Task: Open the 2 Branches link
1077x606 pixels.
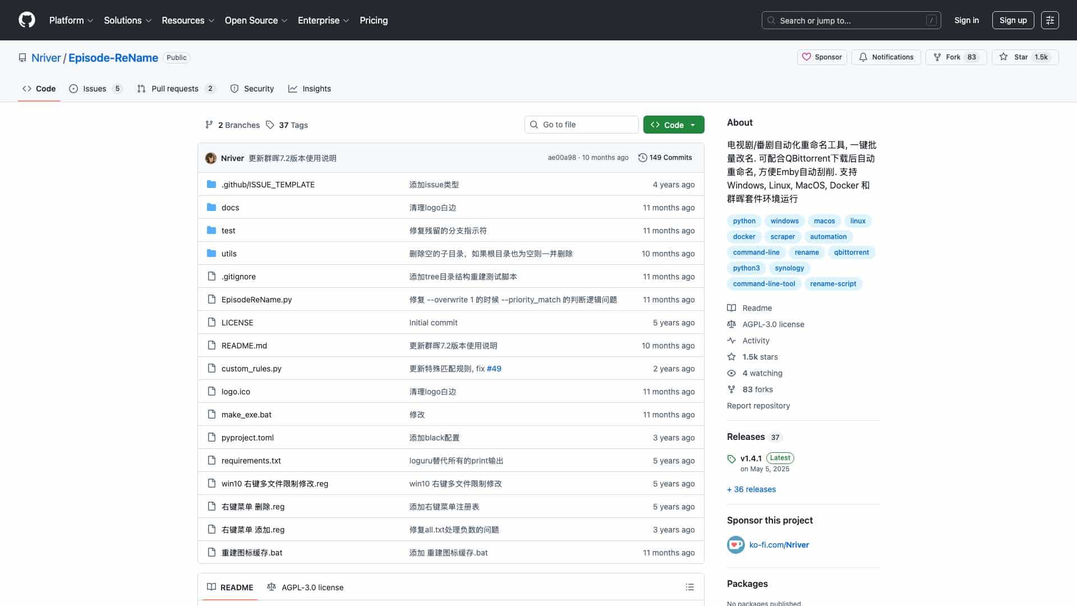Action: pyautogui.click(x=232, y=125)
